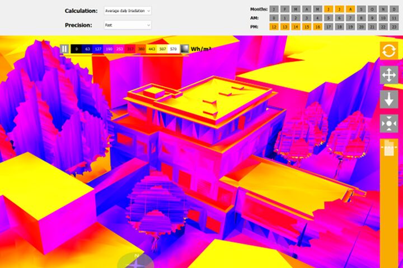Deselect the active month A button
The image size is (403, 268).
(x=350, y=9)
